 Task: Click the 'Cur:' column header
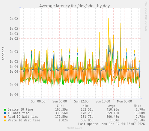(x=60, y=106)
